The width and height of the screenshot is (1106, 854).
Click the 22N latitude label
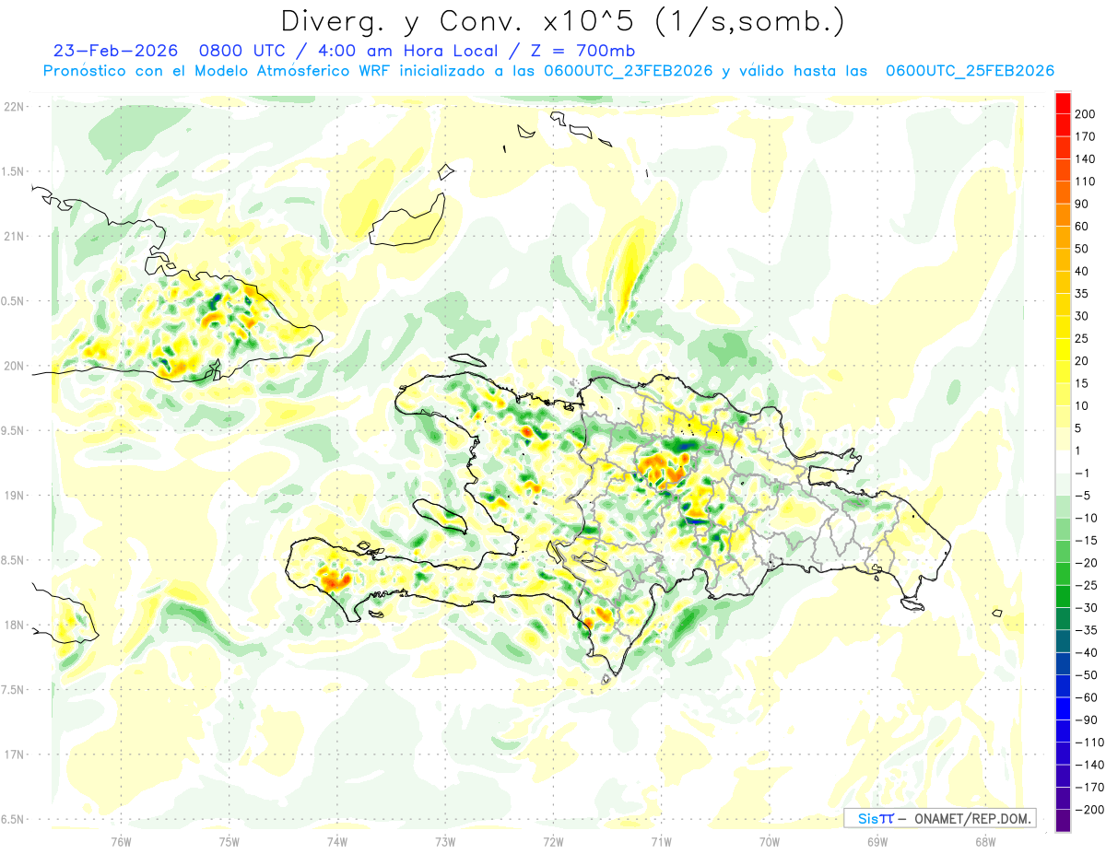pos(13,107)
